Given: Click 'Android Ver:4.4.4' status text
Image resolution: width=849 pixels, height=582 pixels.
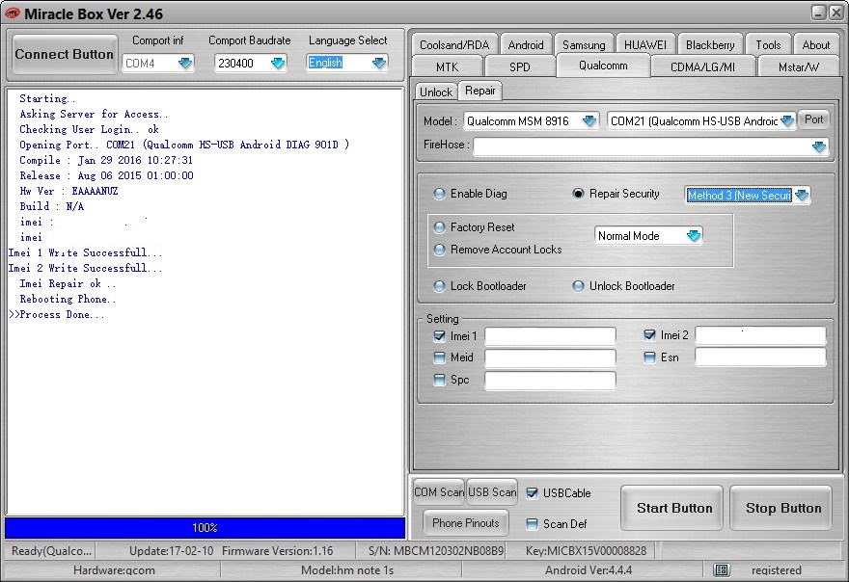Looking at the screenshot, I should tap(588, 570).
